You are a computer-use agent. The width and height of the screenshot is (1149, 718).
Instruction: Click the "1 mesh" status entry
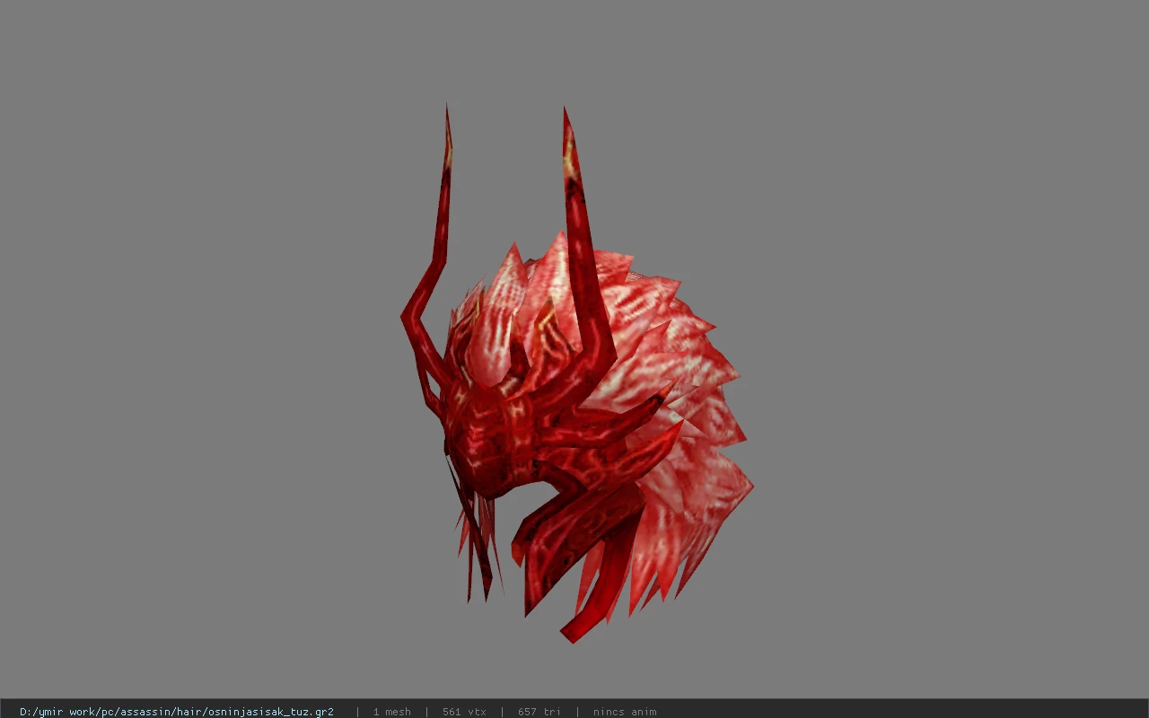coord(392,712)
